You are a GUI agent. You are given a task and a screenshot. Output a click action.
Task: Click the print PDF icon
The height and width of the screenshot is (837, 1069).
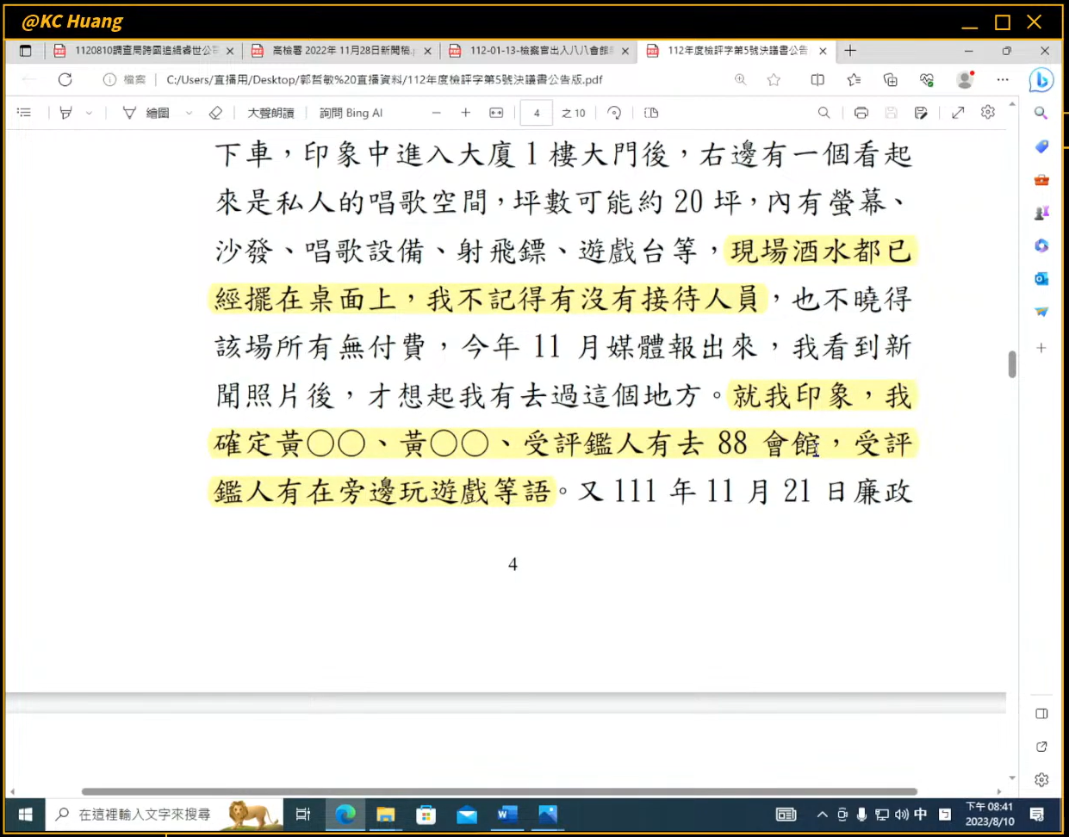861,113
